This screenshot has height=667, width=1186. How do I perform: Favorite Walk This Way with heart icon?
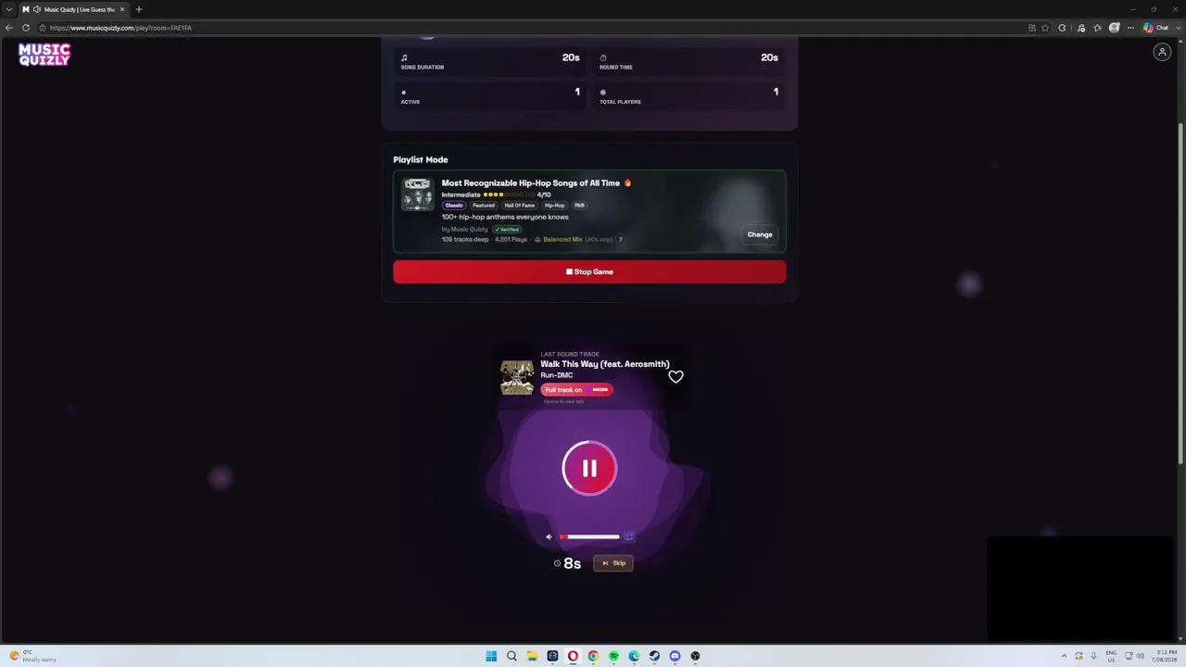(x=675, y=376)
